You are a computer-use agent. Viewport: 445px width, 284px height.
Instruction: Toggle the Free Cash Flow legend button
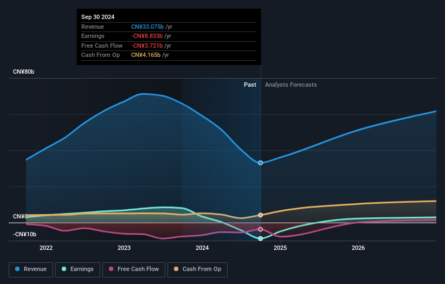(x=134, y=269)
